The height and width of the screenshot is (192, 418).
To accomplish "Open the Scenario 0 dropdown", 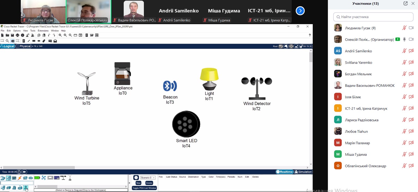I will click(148, 178).
